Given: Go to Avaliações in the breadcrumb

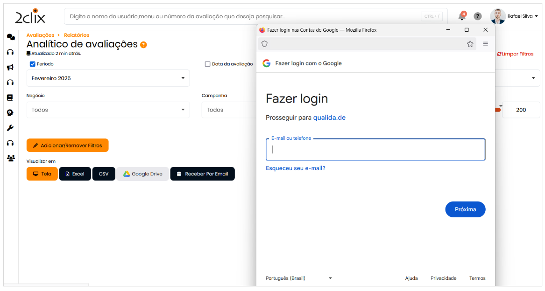Looking at the screenshot, I should coord(40,35).
